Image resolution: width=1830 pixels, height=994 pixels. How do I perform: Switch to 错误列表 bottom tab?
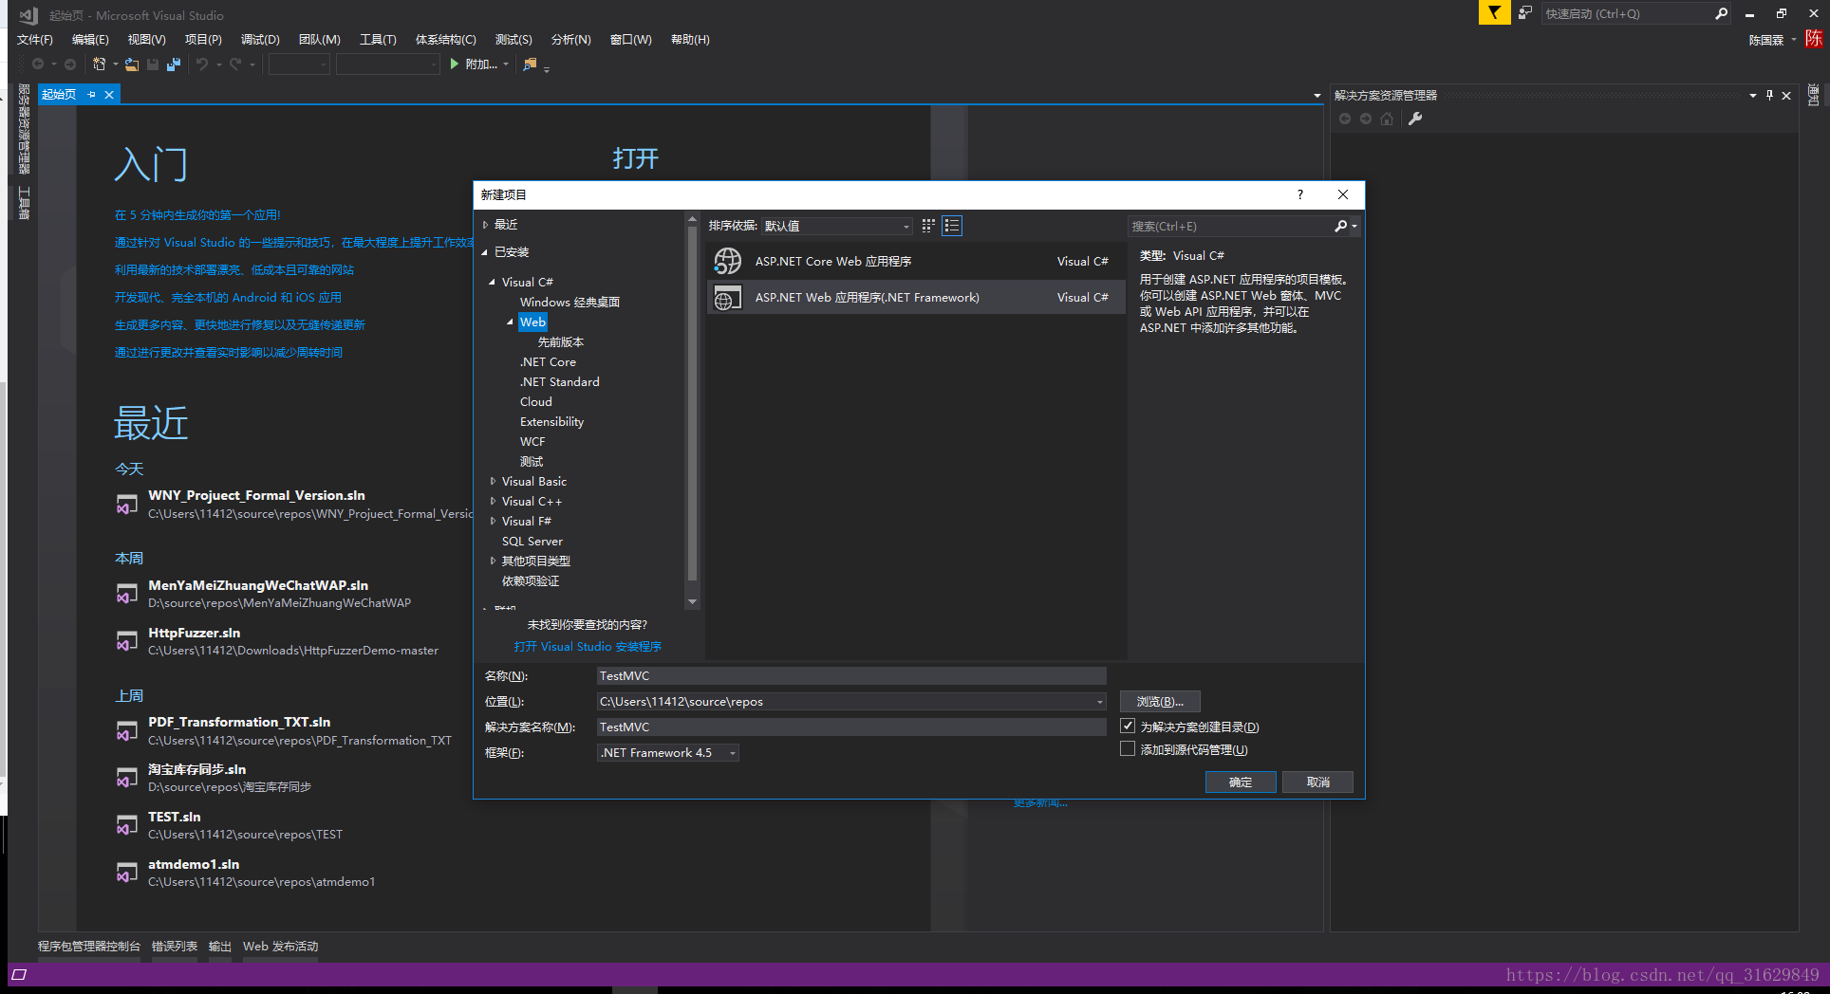(175, 946)
